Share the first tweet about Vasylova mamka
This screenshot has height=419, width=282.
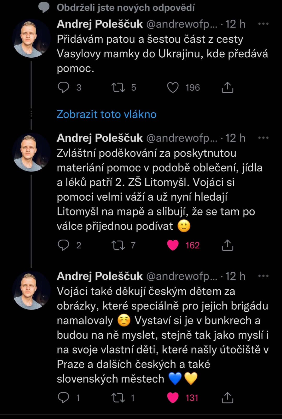[x=227, y=87]
